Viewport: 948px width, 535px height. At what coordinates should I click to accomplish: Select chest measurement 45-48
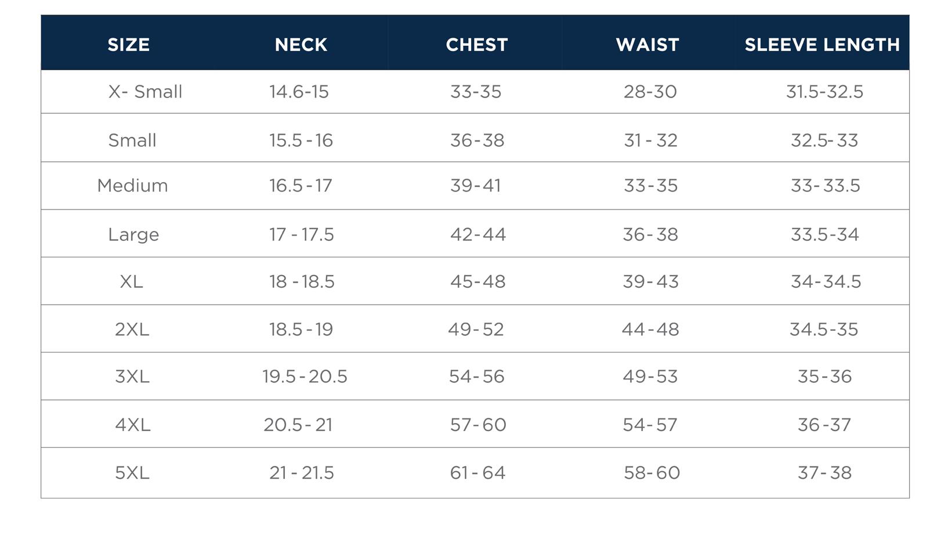pos(477,281)
